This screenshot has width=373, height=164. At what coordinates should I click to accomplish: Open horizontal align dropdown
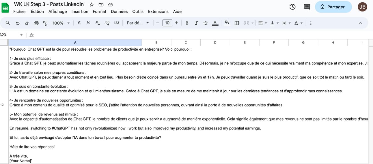coord(262,23)
